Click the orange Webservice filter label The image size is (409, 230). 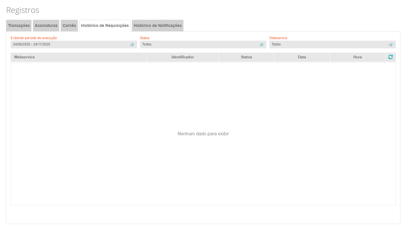(x=278, y=38)
